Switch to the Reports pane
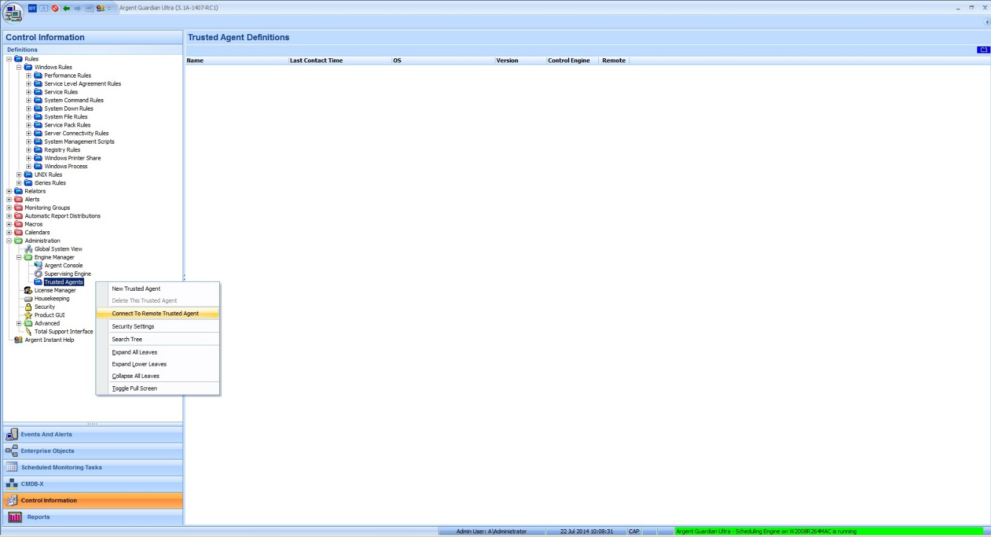Image resolution: width=991 pixels, height=537 pixels. (38, 517)
